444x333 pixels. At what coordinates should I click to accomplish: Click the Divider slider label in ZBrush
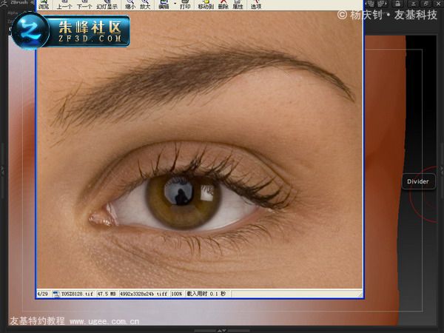(418, 181)
